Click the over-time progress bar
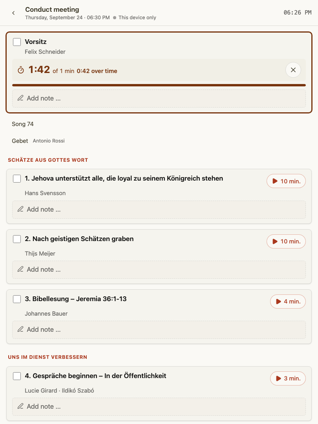 click(x=159, y=85)
